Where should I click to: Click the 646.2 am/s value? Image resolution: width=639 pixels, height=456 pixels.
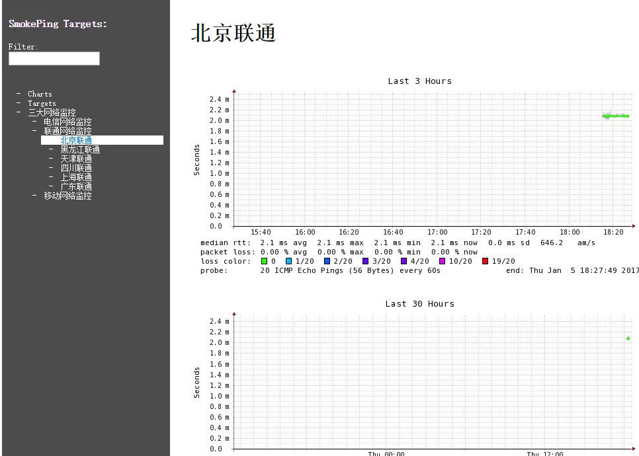pos(568,243)
